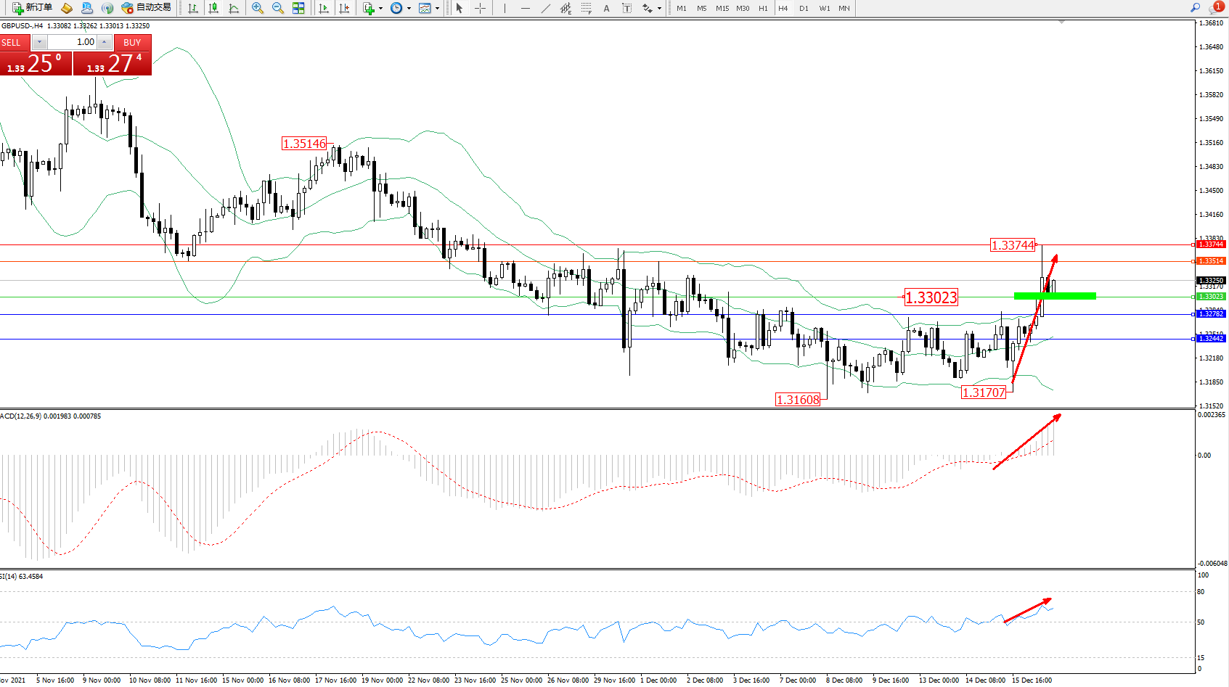
Task: Select the Fibonacci retracement tool
Action: [586, 8]
